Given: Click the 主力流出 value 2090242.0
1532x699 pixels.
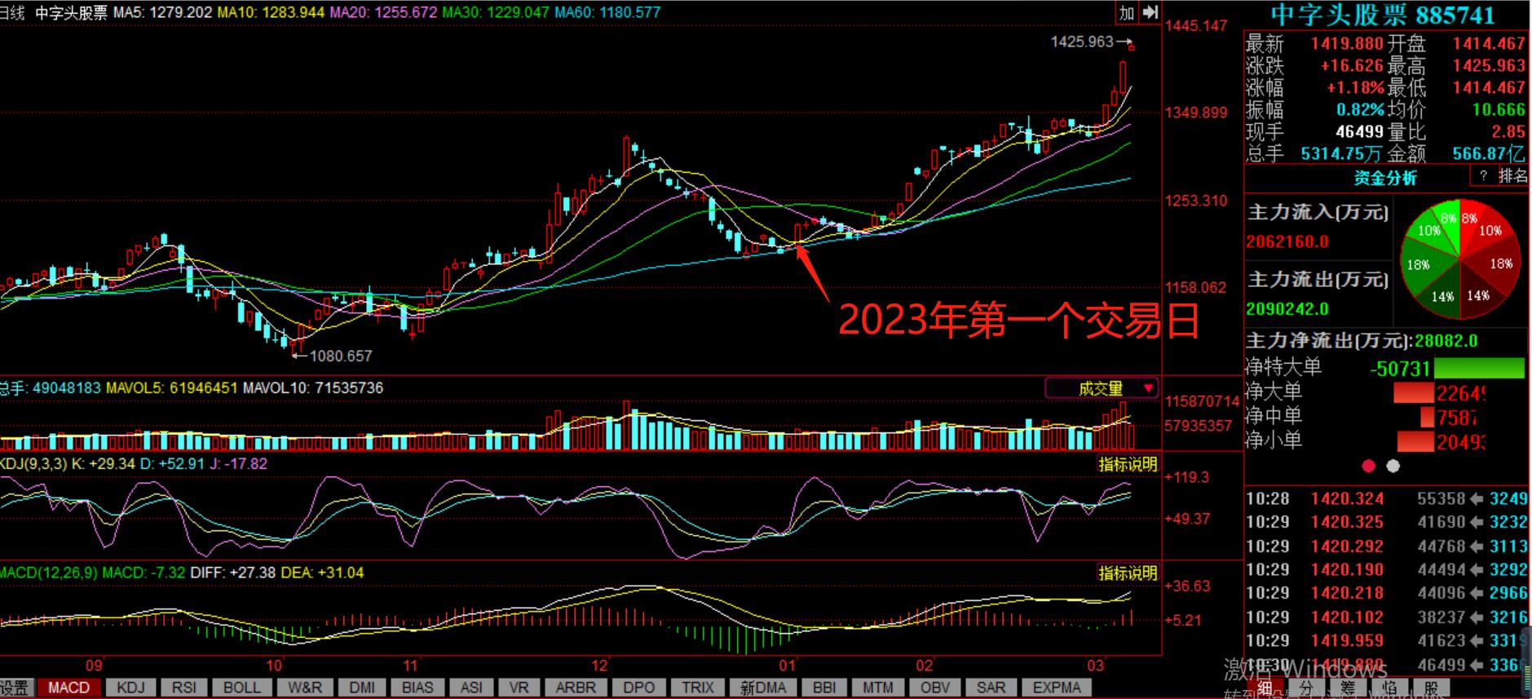Looking at the screenshot, I should point(1287,309).
